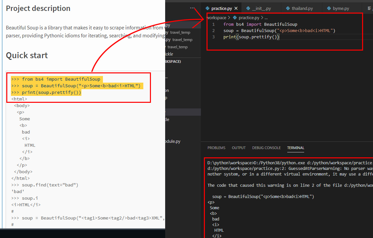Click '>>> soup.find(text="bad")' line
Image resolution: width=373 pixels, height=238 pixels.
click(45, 185)
